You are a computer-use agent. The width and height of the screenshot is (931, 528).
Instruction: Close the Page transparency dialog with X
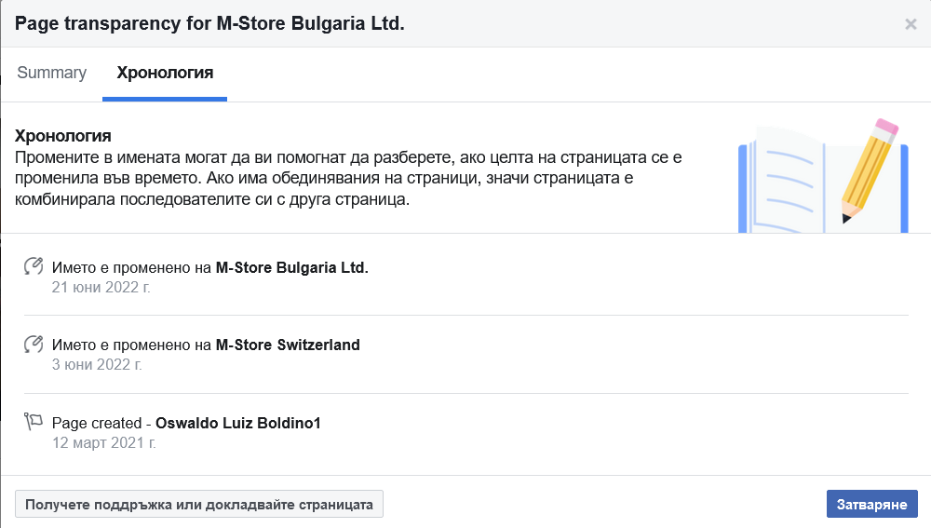911,24
